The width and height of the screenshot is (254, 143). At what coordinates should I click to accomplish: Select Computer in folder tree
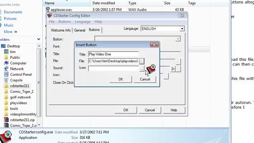pos(18,63)
